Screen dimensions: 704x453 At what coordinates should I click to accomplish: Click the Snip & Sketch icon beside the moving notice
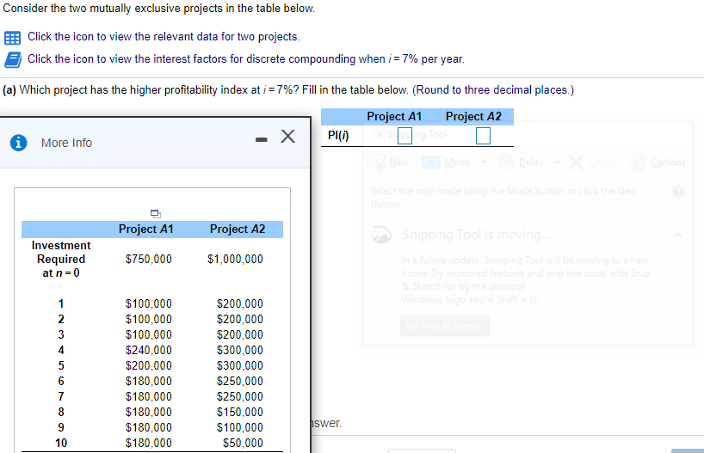coord(381,235)
